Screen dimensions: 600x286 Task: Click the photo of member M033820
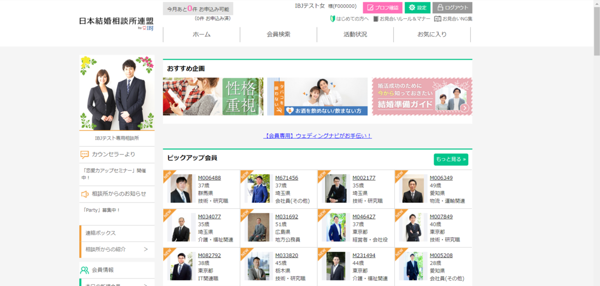258,266
